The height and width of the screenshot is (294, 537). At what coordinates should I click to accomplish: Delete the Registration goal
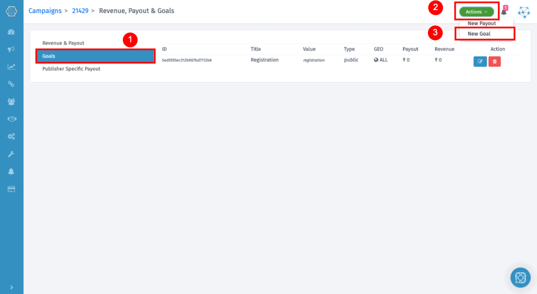[x=494, y=61]
